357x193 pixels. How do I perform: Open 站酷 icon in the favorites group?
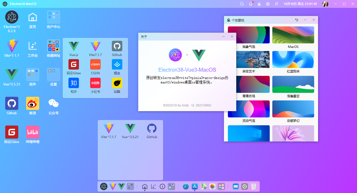(x=117, y=83)
